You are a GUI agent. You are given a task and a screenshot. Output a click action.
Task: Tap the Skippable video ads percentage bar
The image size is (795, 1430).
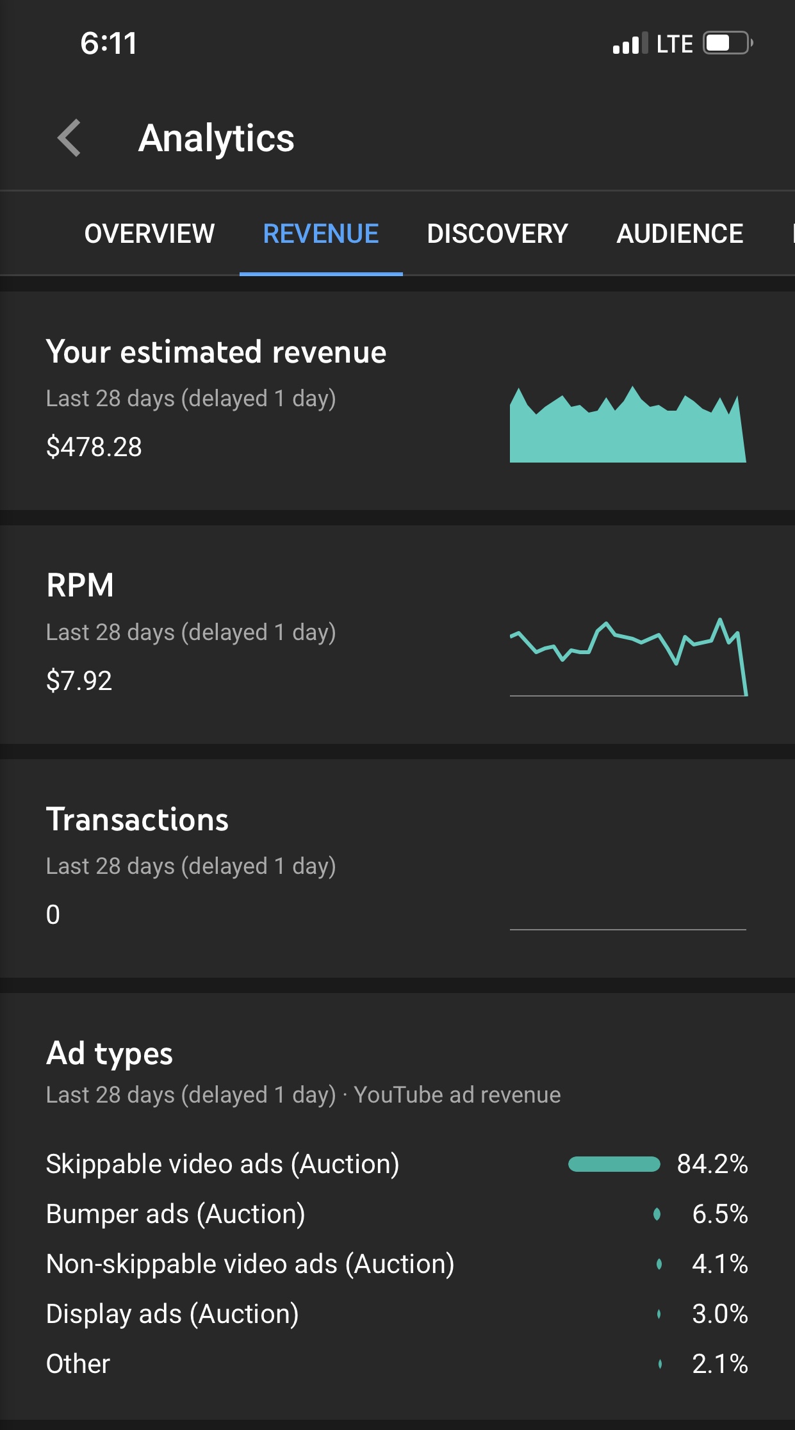pyautogui.click(x=614, y=1164)
